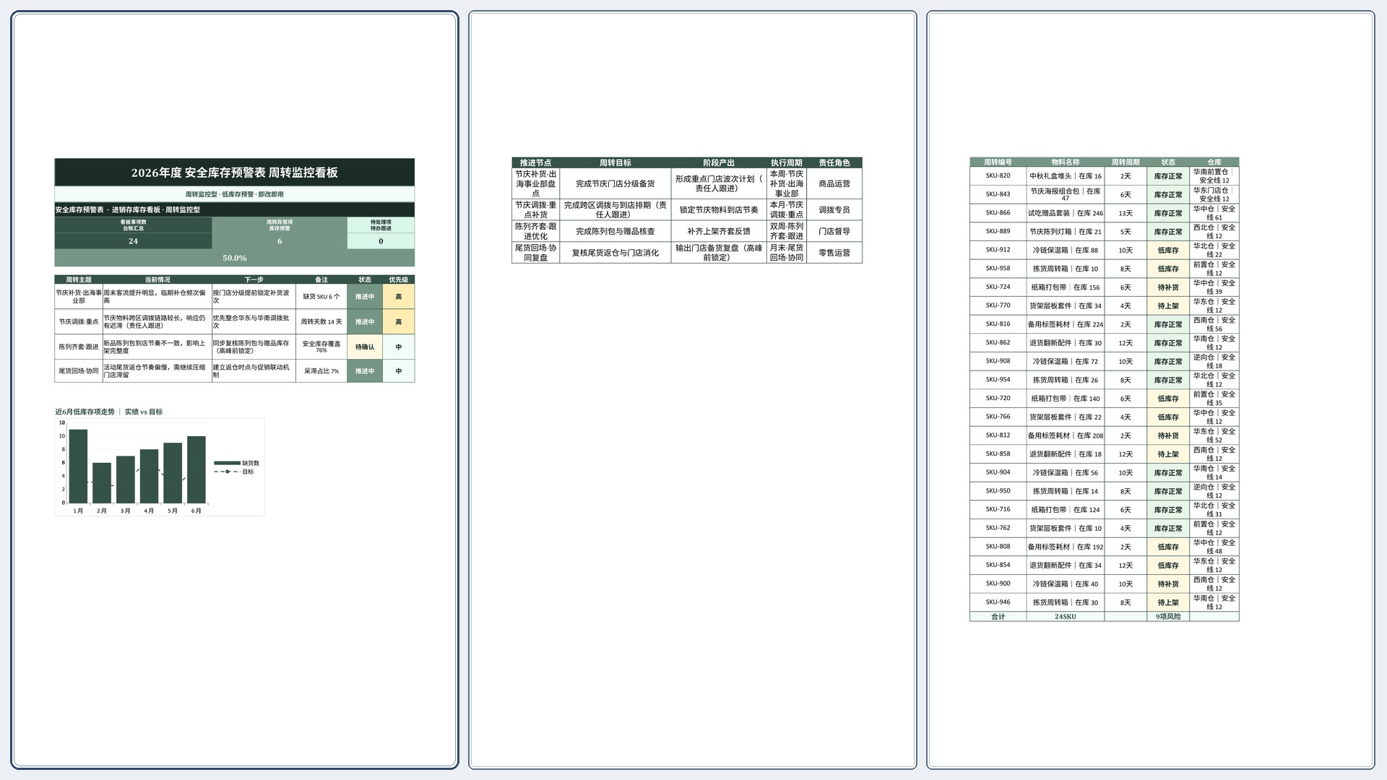Click the KPI value 24 cell
1387x780 pixels.
[x=133, y=241]
